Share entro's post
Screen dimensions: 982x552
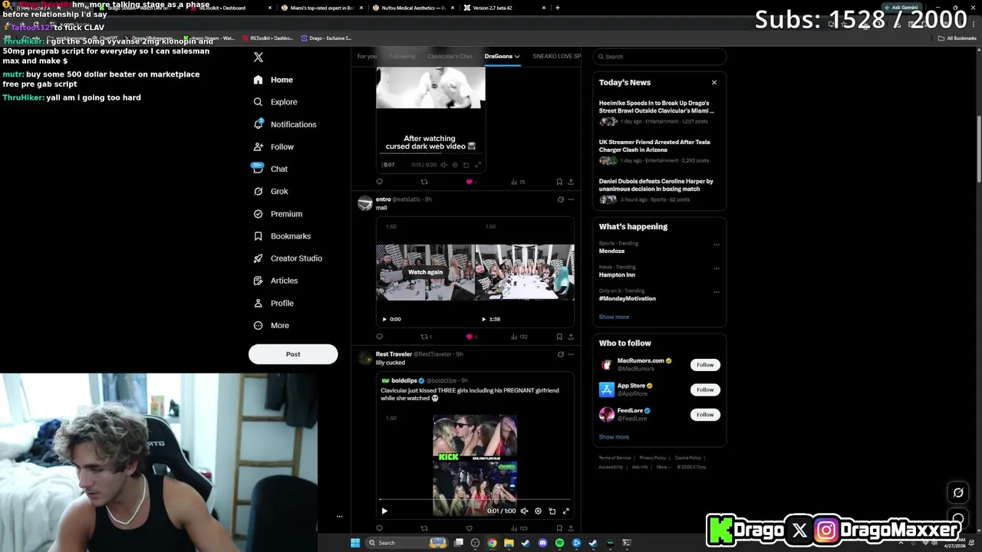[x=571, y=337]
